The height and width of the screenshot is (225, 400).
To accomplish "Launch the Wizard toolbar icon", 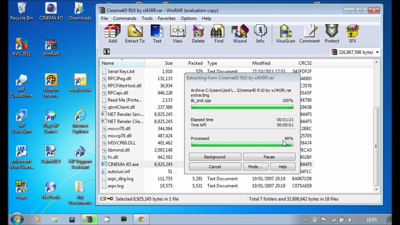I will point(240,33).
